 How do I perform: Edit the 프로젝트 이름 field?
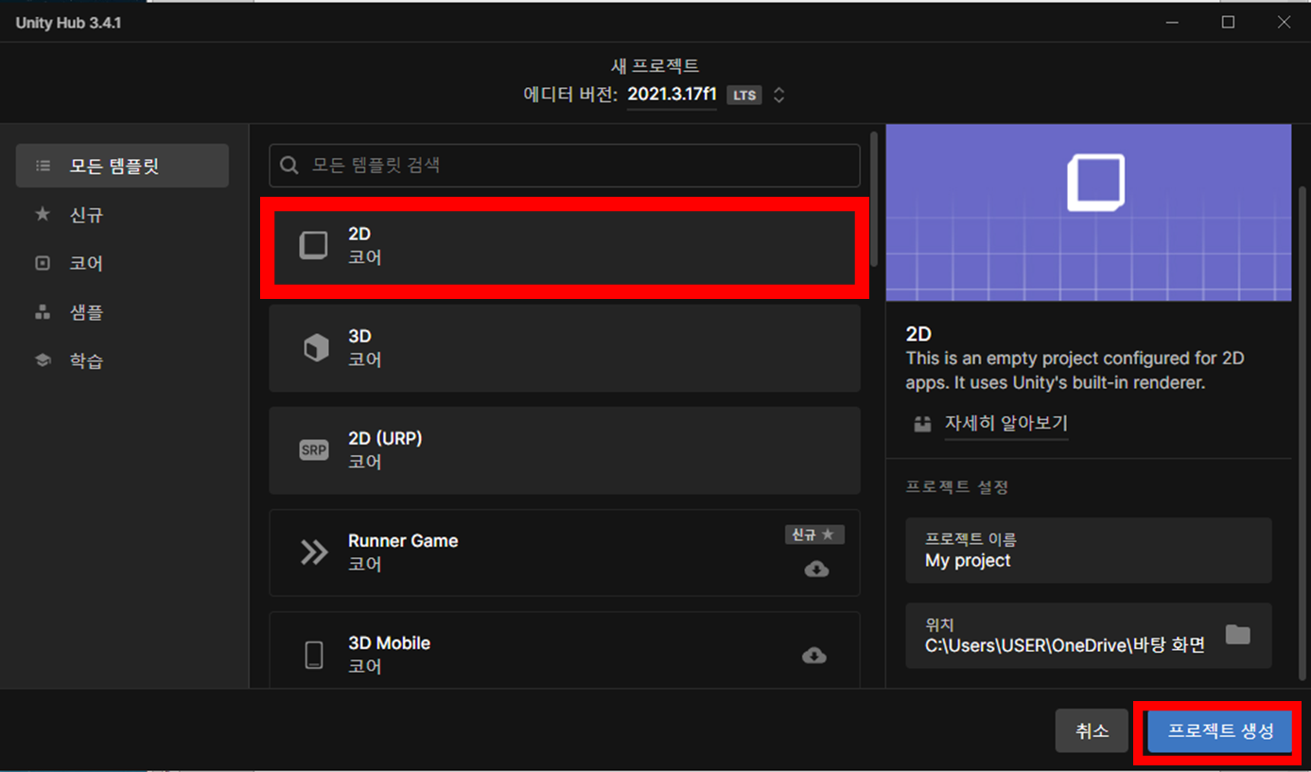pyautogui.click(x=1089, y=551)
